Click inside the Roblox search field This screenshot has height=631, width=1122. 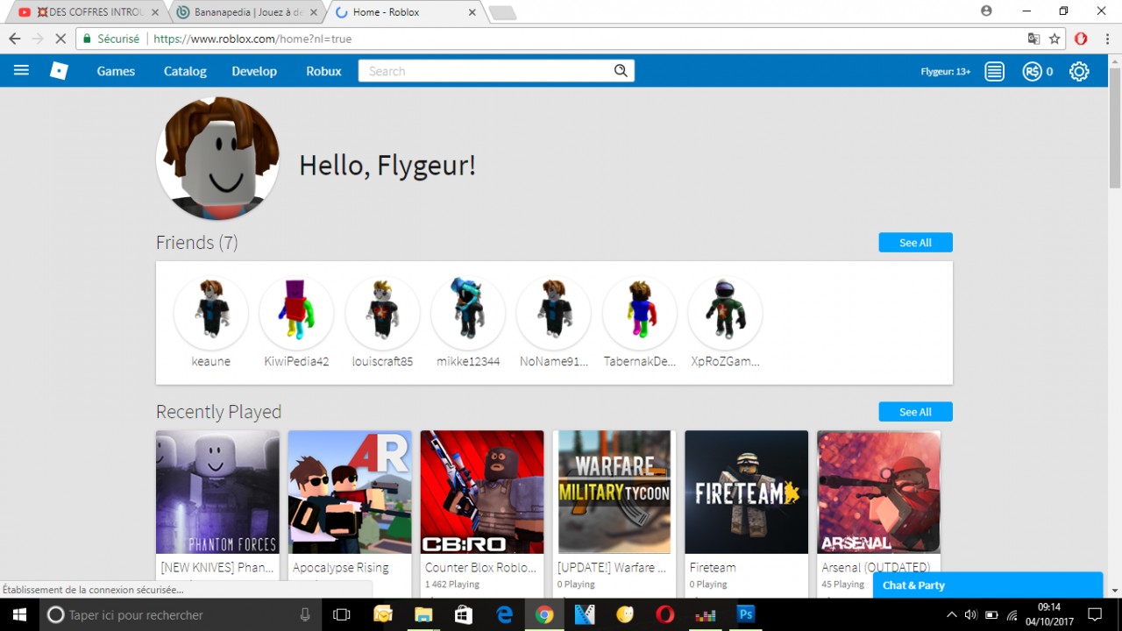coord(496,71)
